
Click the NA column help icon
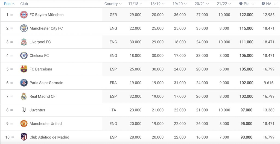263,4
